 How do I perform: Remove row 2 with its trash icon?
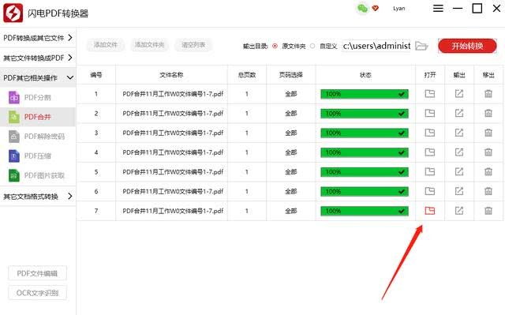pyautogui.click(x=488, y=113)
